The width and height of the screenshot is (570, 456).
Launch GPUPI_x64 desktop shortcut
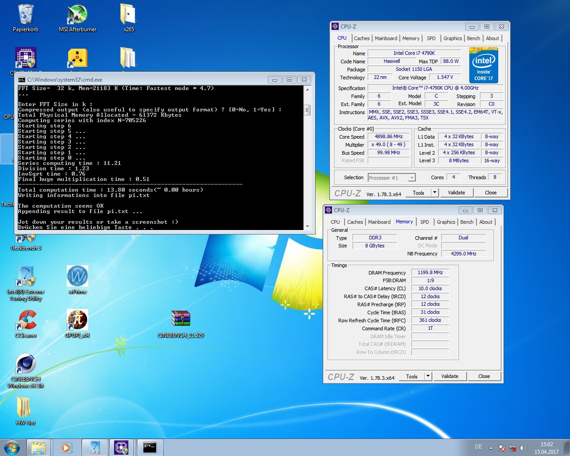pos(78,324)
